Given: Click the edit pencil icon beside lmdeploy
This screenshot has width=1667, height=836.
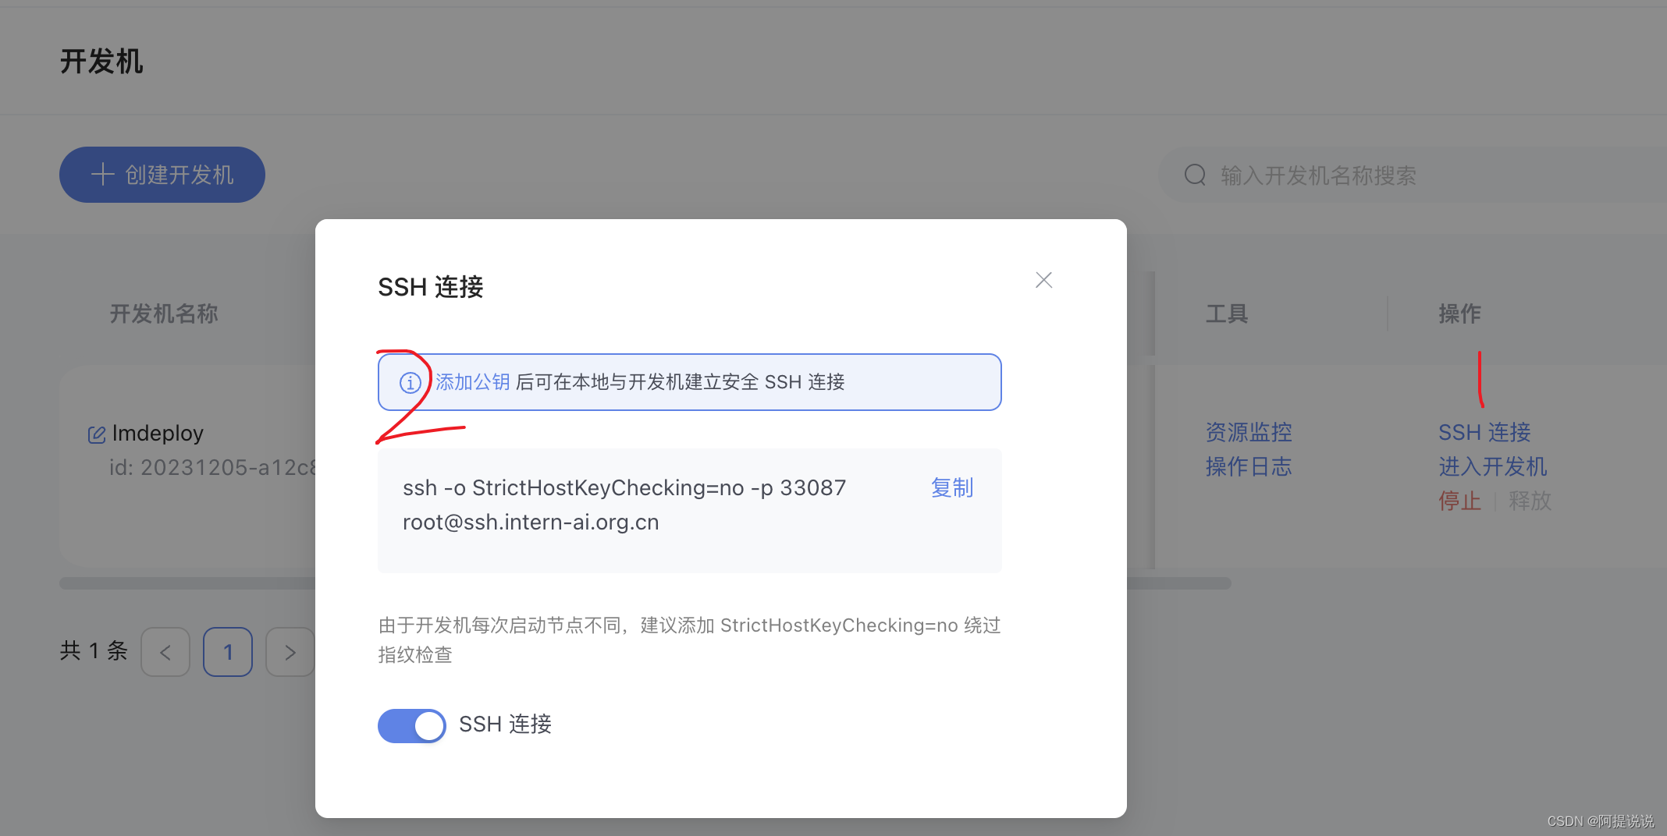Looking at the screenshot, I should click(x=95, y=434).
